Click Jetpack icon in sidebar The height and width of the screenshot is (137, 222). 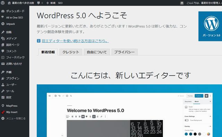(3, 24)
